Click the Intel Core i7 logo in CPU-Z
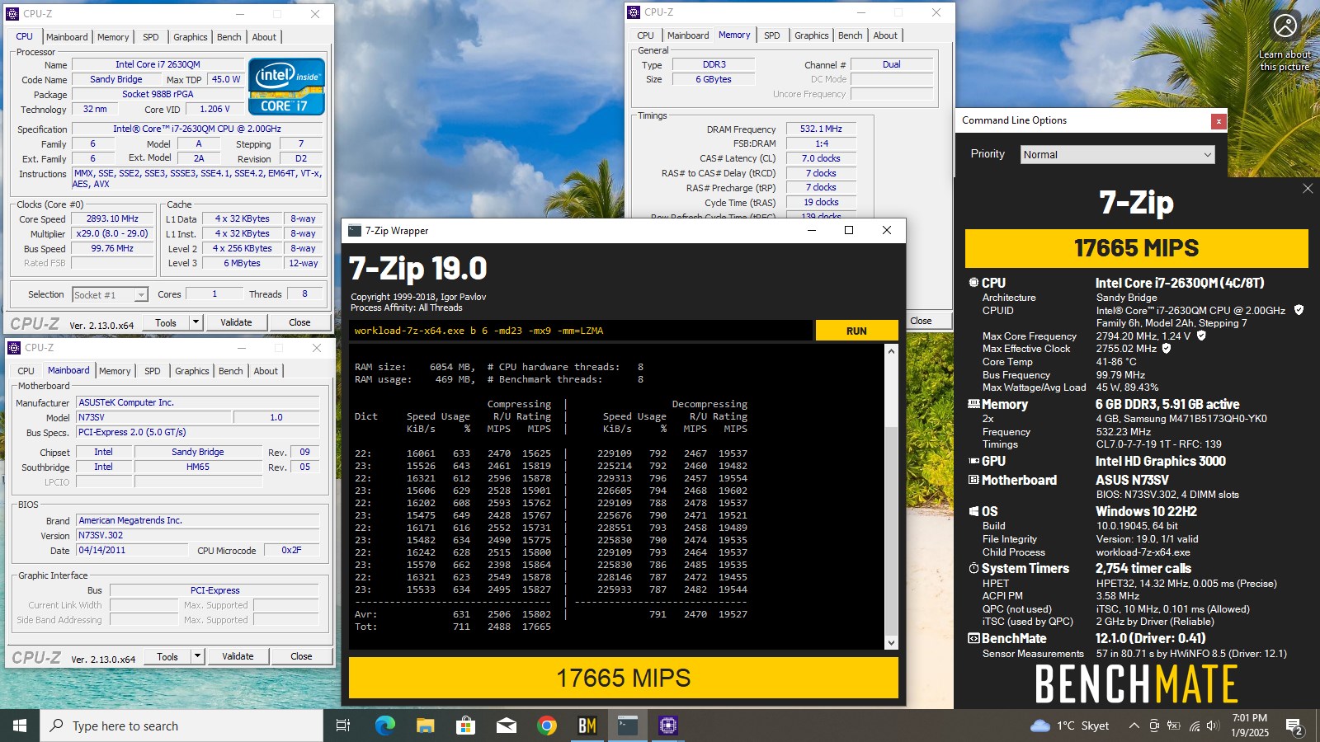 (286, 87)
